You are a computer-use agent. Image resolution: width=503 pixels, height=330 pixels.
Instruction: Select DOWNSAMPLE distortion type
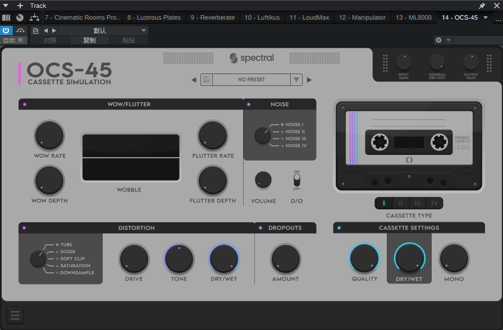[75, 273]
